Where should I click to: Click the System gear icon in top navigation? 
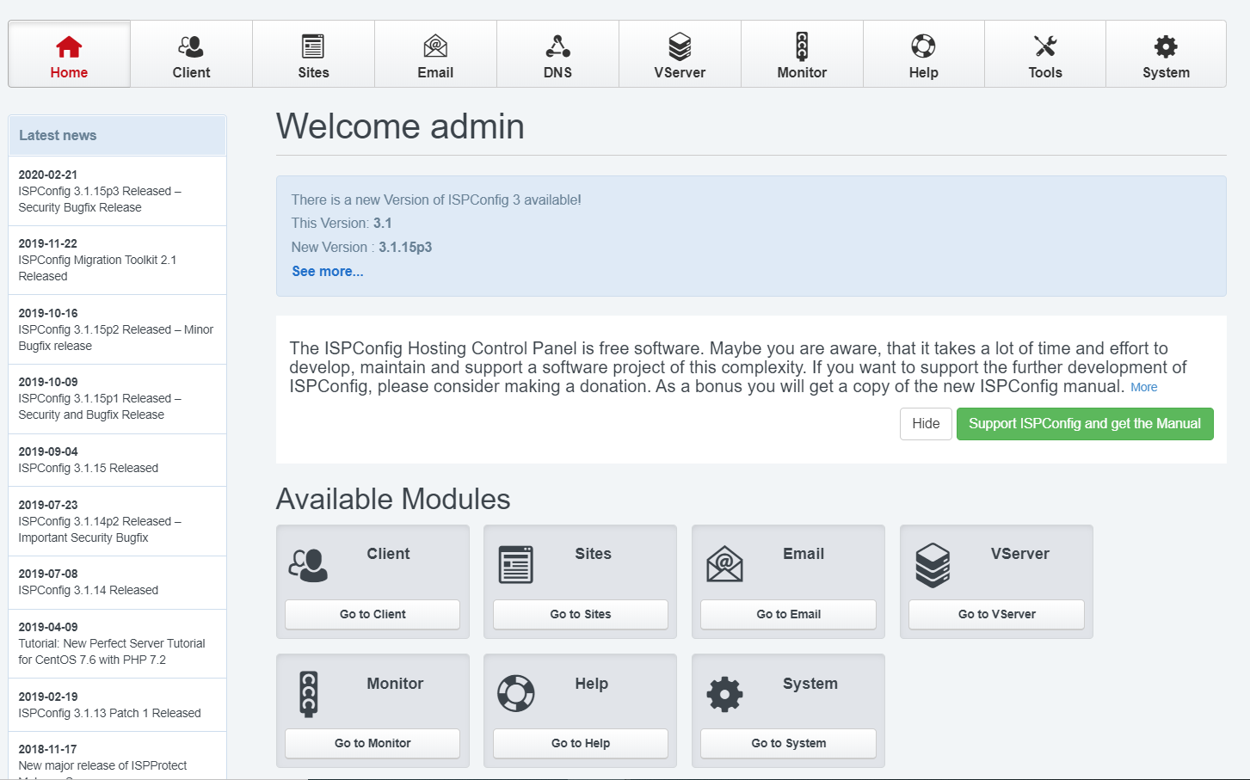click(x=1166, y=46)
